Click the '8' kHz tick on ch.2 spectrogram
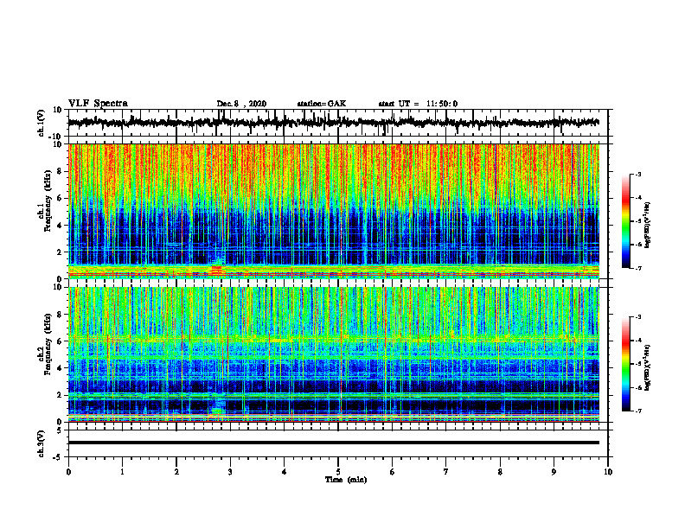This screenshot has height=529, width=685. tap(60, 315)
